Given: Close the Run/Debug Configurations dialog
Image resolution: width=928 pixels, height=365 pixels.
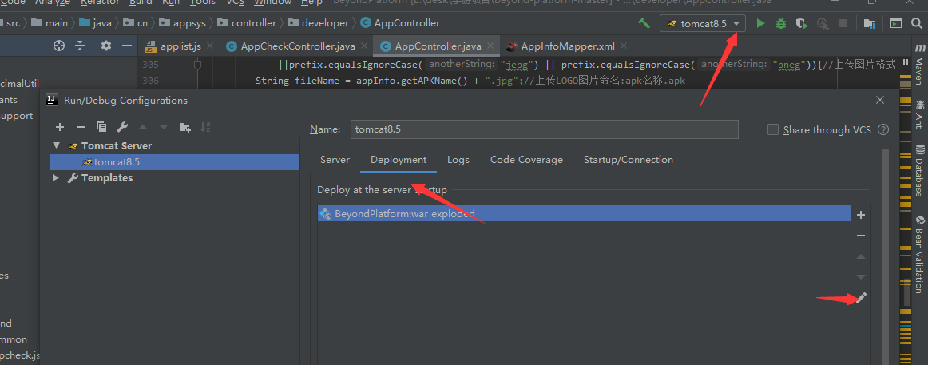Looking at the screenshot, I should pyautogui.click(x=880, y=100).
